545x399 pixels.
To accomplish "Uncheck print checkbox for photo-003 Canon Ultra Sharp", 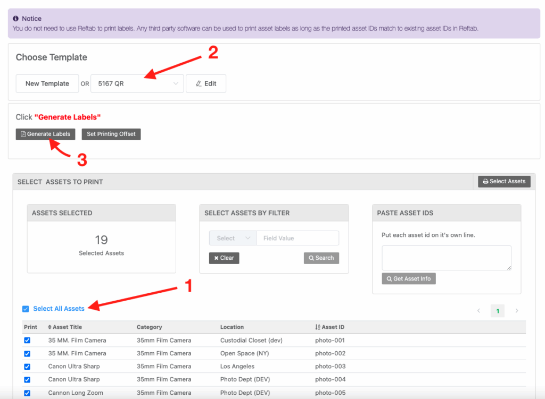I will pos(27,367).
